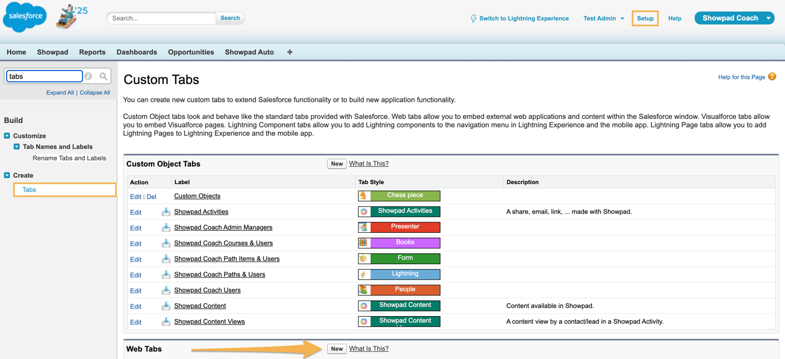Viewport: 785px width, 359px height.
Task: Open the Showpad tab
Action: [52, 52]
